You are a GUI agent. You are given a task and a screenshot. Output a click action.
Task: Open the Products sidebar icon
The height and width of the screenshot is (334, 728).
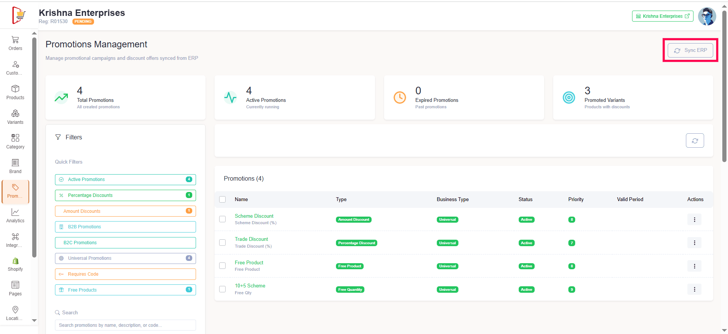tap(15, 92)
